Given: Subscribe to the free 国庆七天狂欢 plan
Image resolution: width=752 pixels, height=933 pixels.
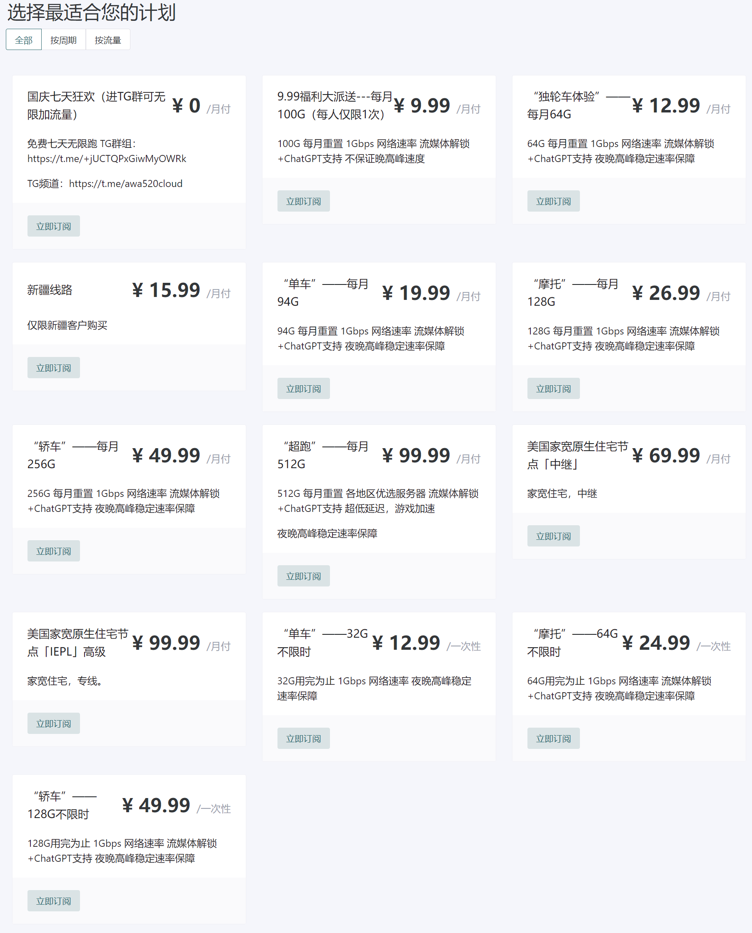Looking at the screenshot, I should 54,226.
